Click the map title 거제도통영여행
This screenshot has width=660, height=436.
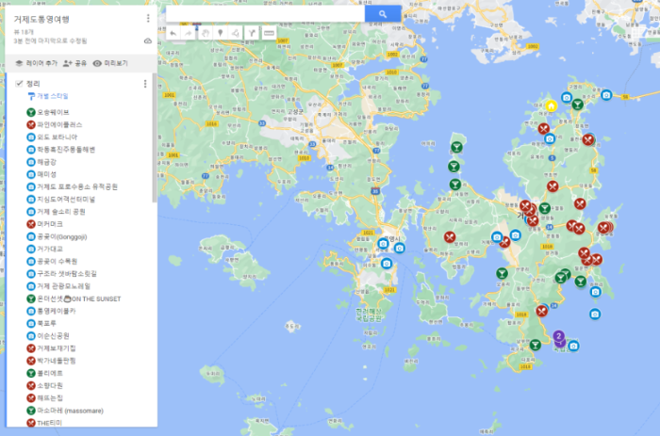tap(41, 20)
